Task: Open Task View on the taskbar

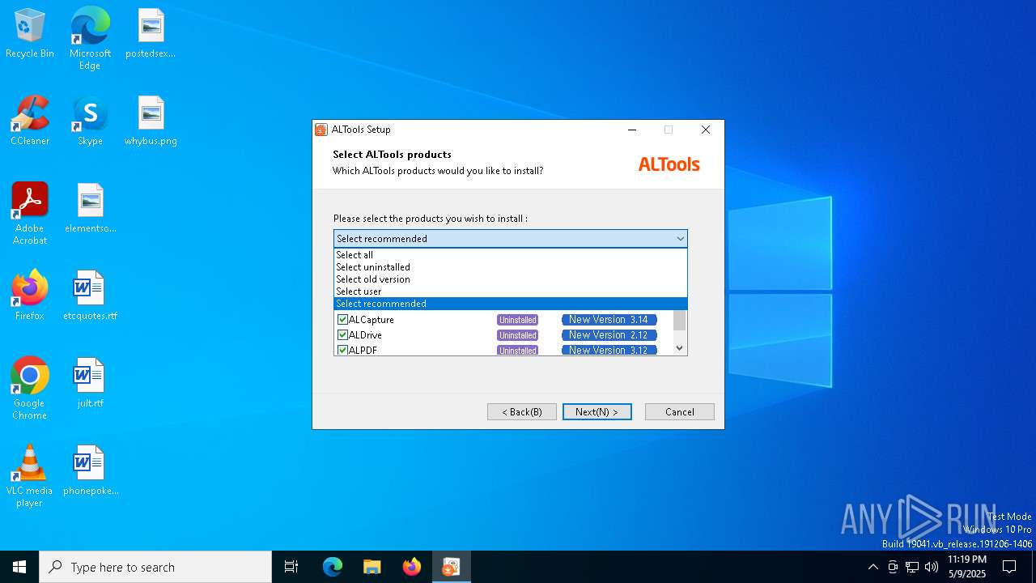Action: point(291,567)
